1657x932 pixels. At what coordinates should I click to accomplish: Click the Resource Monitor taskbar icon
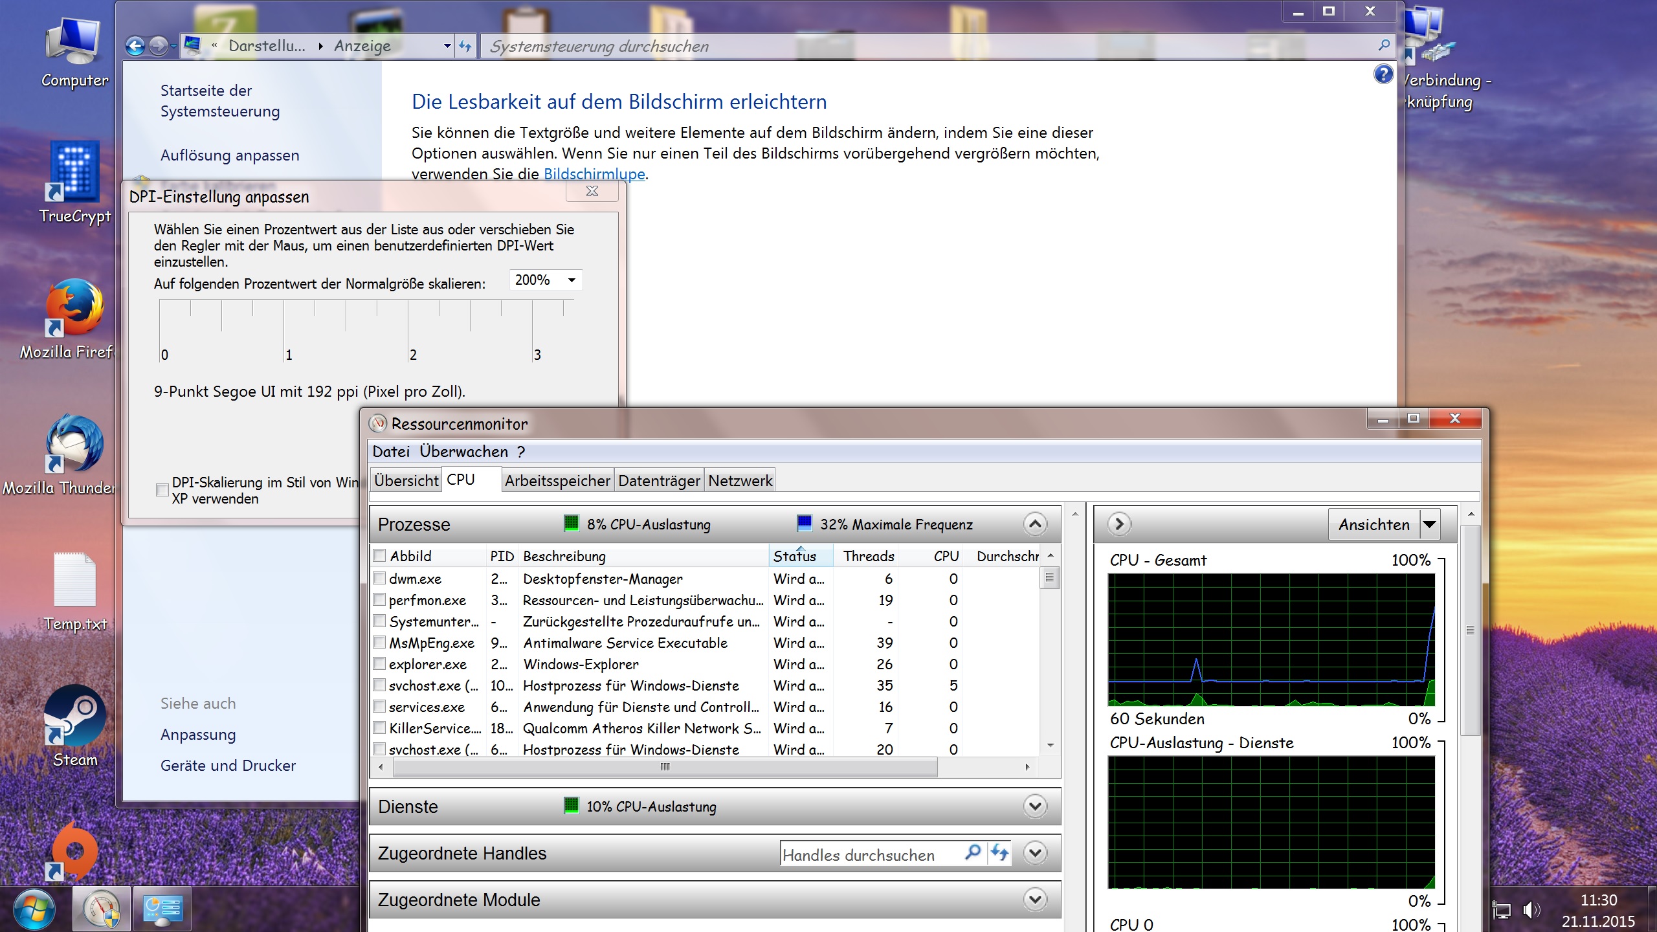pos(102,909)
